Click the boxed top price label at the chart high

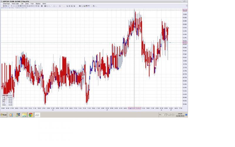click(x=185, y=10)
